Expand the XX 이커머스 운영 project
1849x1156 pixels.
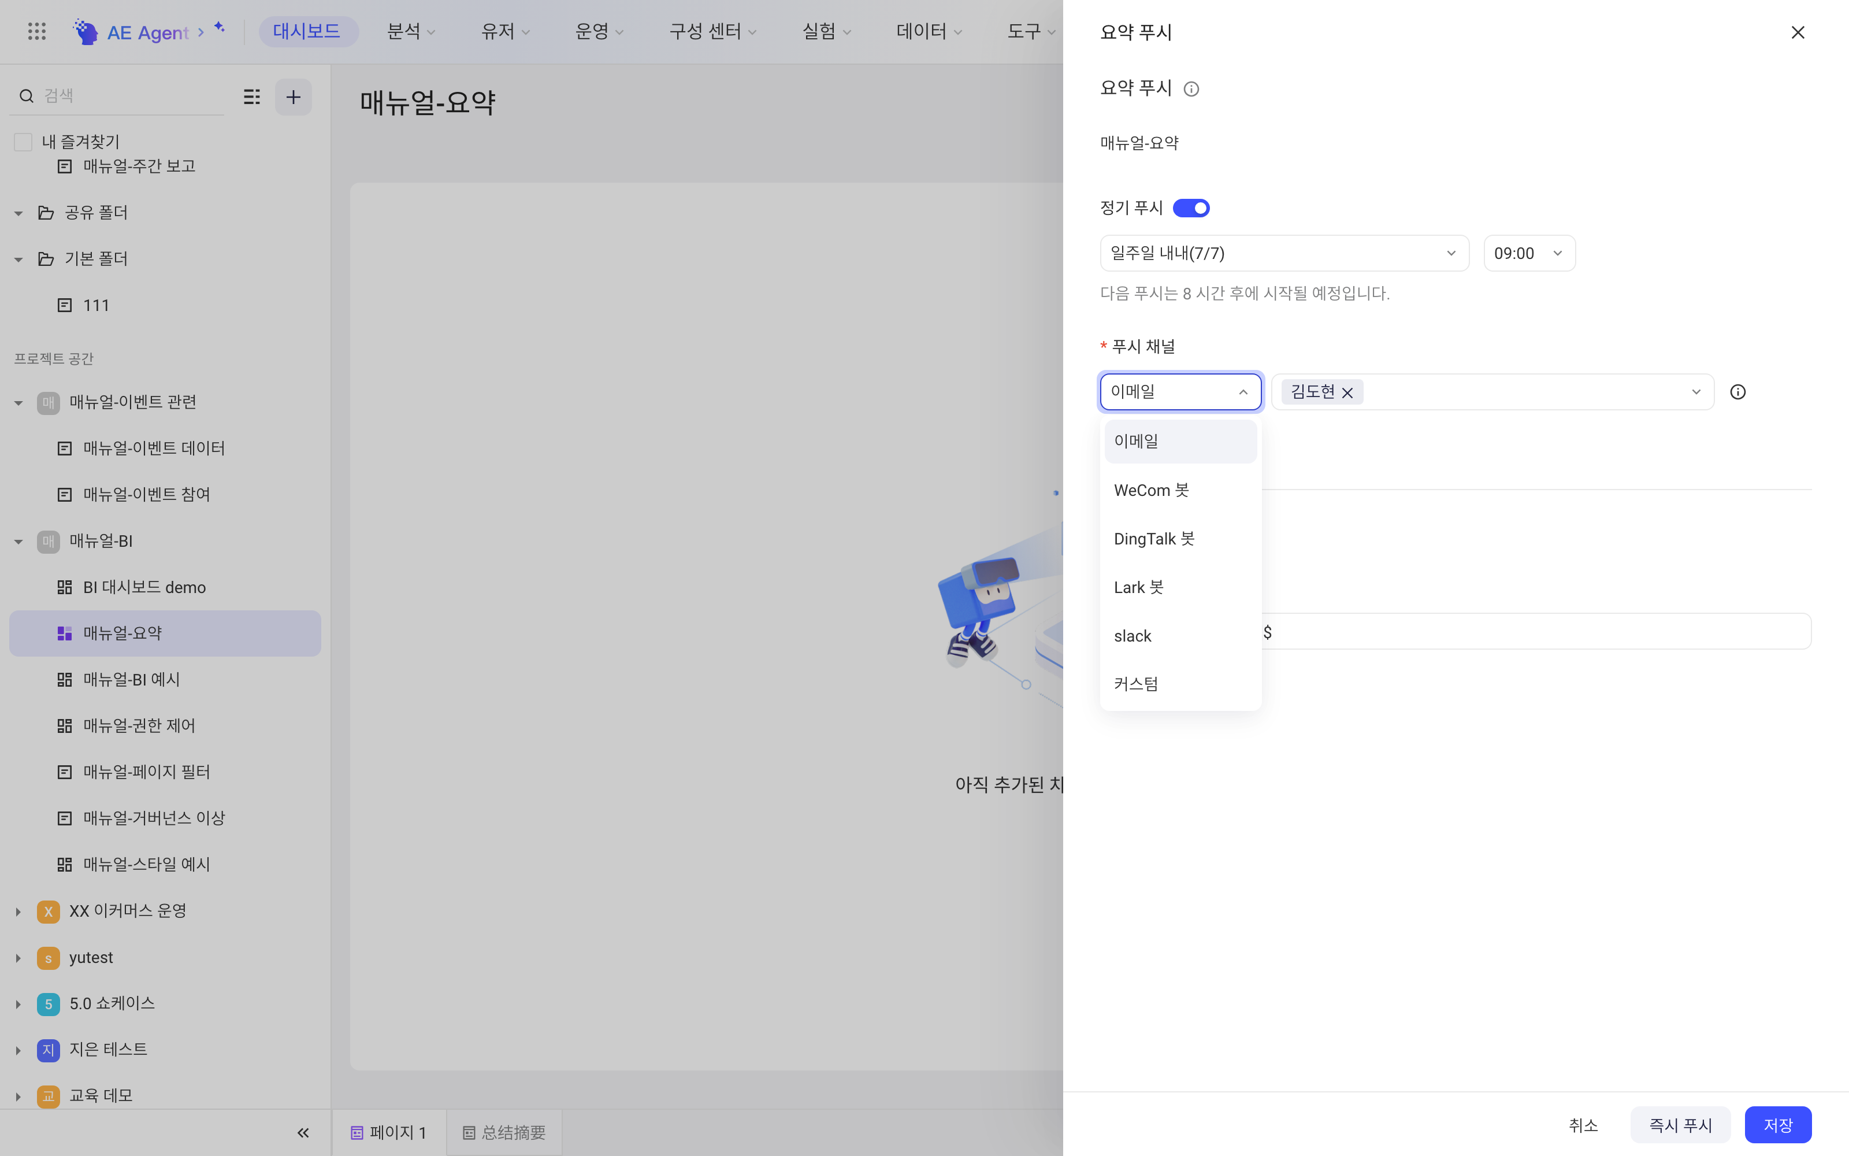[18, 912]
